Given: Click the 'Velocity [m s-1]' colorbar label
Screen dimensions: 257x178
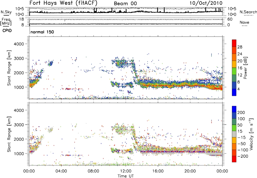Looking at the screenshot, I should point(251,134).
